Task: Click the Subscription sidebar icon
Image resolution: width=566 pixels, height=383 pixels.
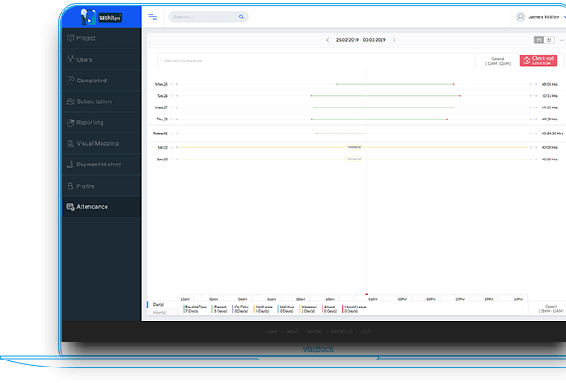Action: (70, 101)
